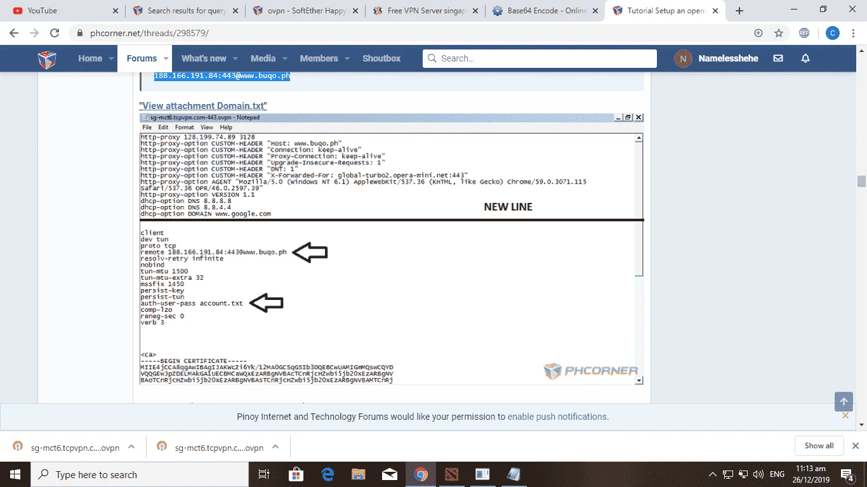
Task: Click Type here to search box
Action: tap(140, 474)
